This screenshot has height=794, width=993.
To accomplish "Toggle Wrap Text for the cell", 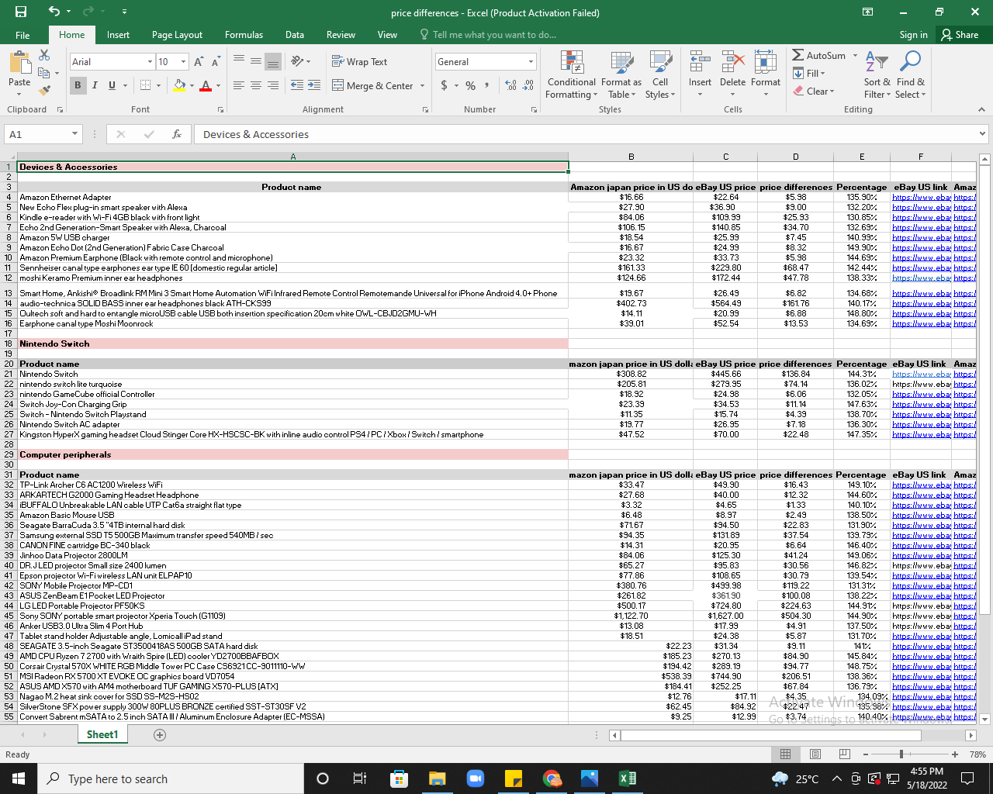I will [359, 62].
